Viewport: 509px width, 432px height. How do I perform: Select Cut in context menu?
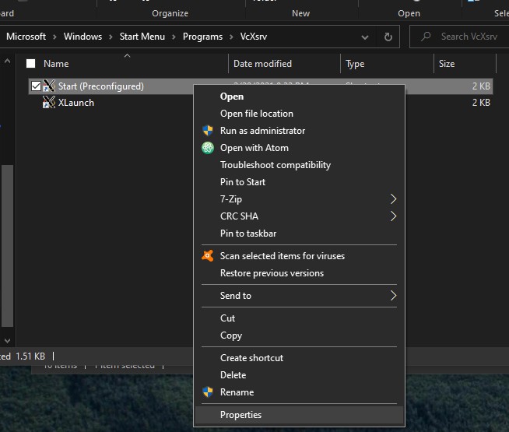coord(299,318)
